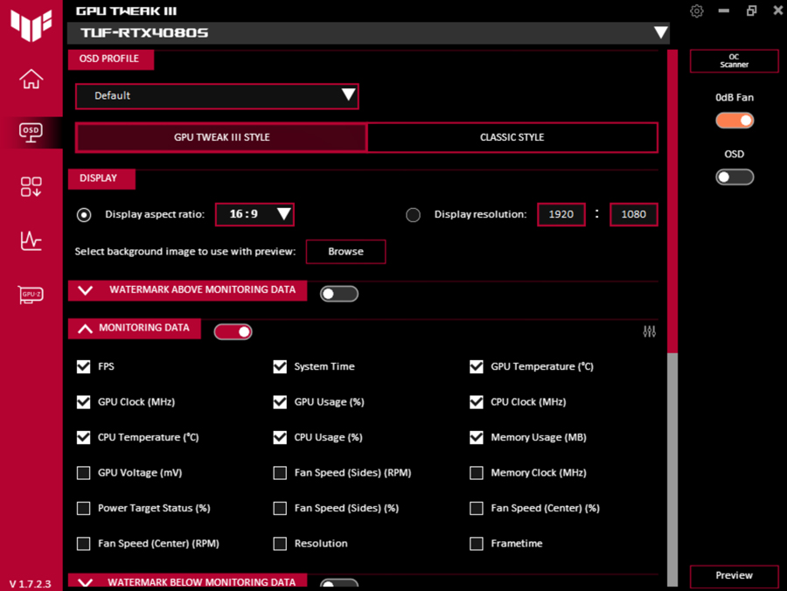Switch to the Classic Style tab

point(512,137)
